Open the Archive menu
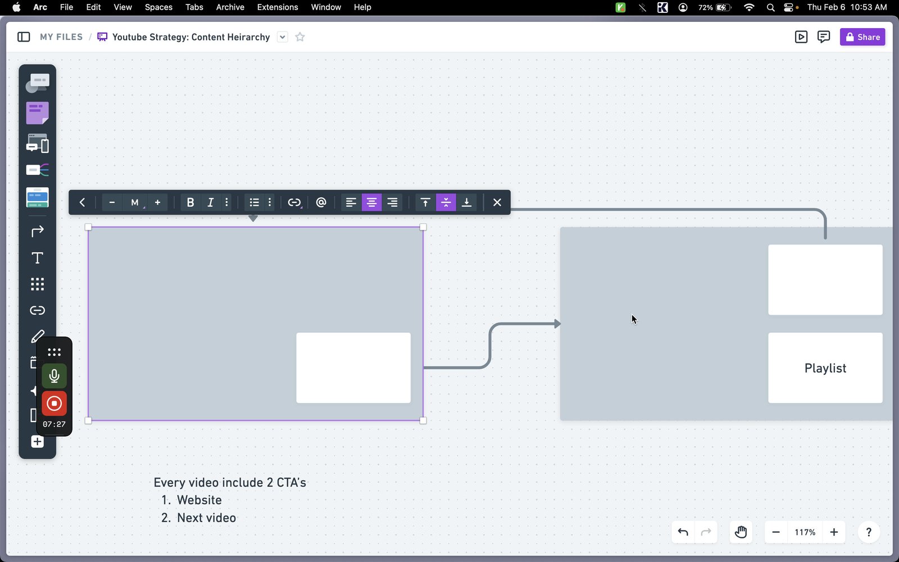The width and height of the screenshot is (899, 562). point(230,7)
